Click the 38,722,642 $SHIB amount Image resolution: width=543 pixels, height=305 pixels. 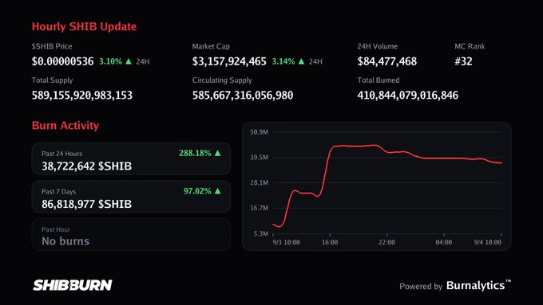click(86, 166)
